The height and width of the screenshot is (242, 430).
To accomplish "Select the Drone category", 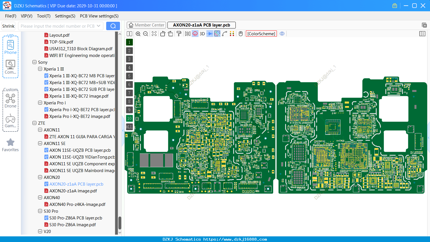I will 10,101.
